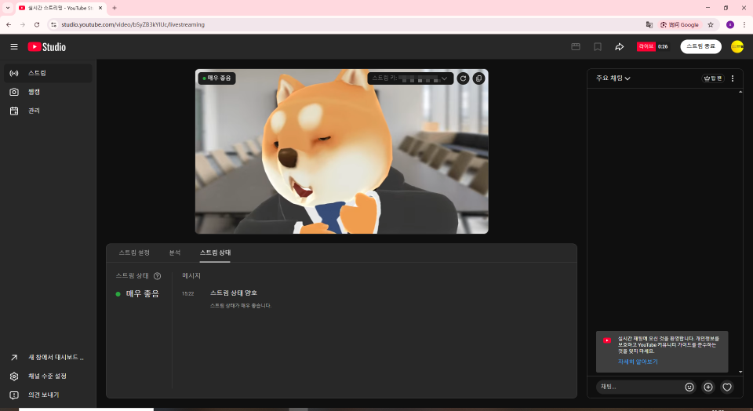This screenshot has width=753, height=411.
Task: Copy the stream key with the copy icon
Action: [x=478, y=78]
